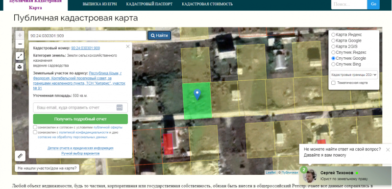Accept the публичной оферты terms checkbox

point(35,127)
